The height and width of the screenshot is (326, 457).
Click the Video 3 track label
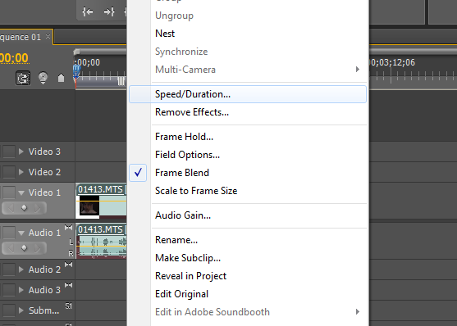click(x=44, y=152)
